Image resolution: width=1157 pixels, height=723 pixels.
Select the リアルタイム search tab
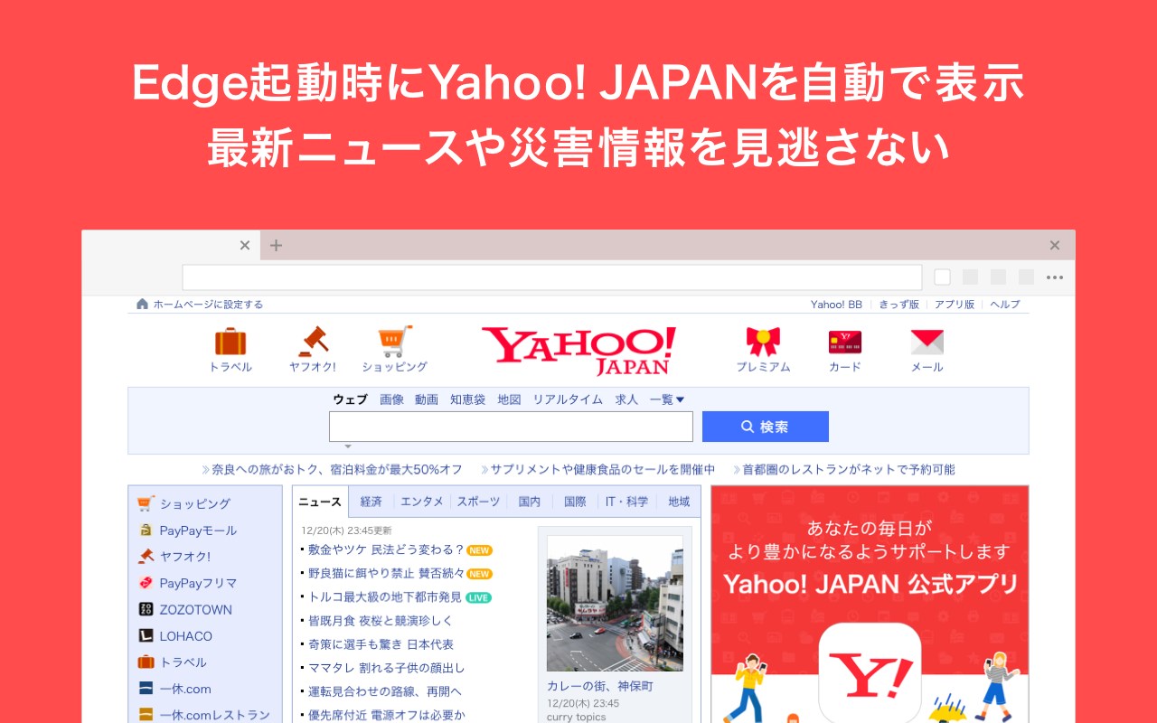(x=568, y=399)
